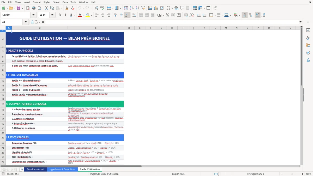
Task: Click the Hypothèses & Paramètres sheet tab
Action: pyautogui.click(x=63, y=169)
